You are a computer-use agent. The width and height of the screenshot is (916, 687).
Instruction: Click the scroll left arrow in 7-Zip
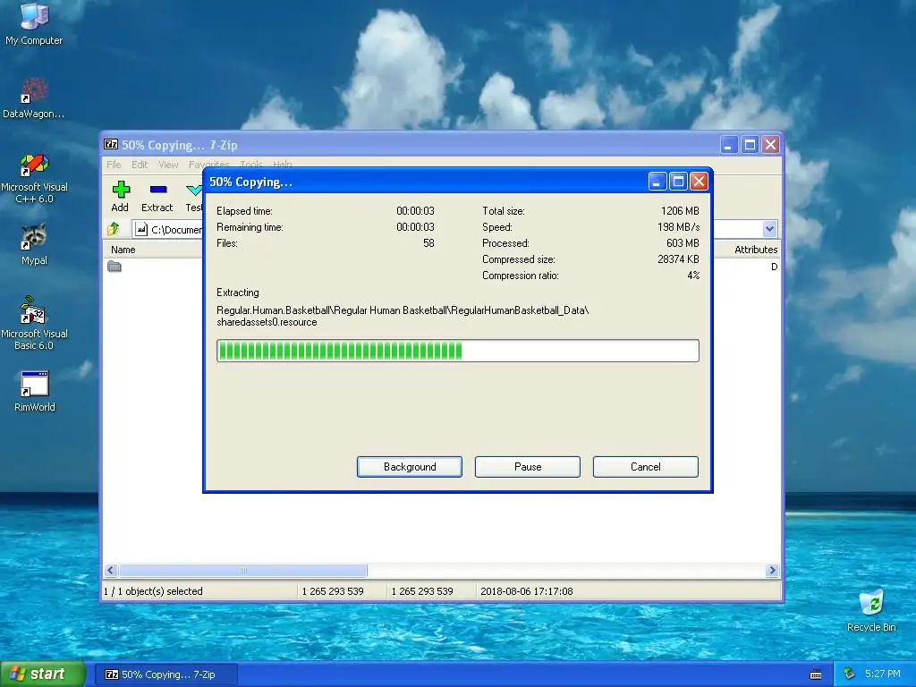pyautogui.click(x=111, y=570)
